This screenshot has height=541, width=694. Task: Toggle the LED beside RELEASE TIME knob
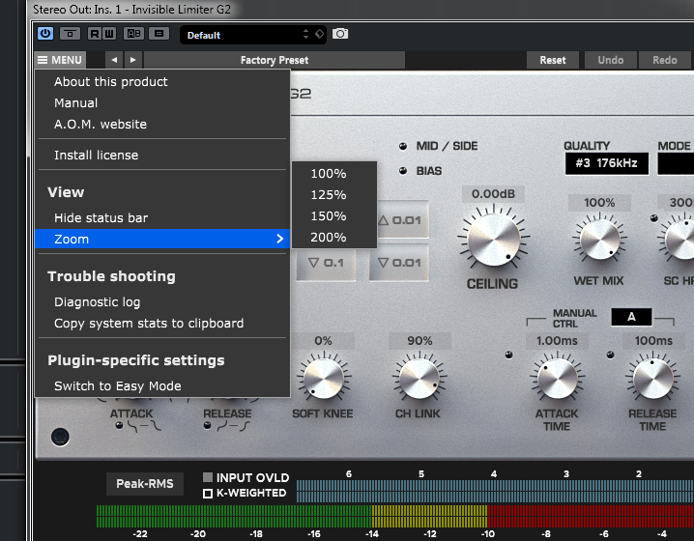click(610, 355)
